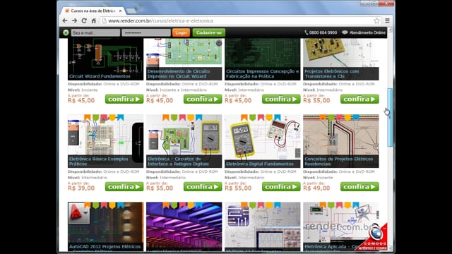Click confira for Conceitos de Projetos Elétricos

[359, 186]
